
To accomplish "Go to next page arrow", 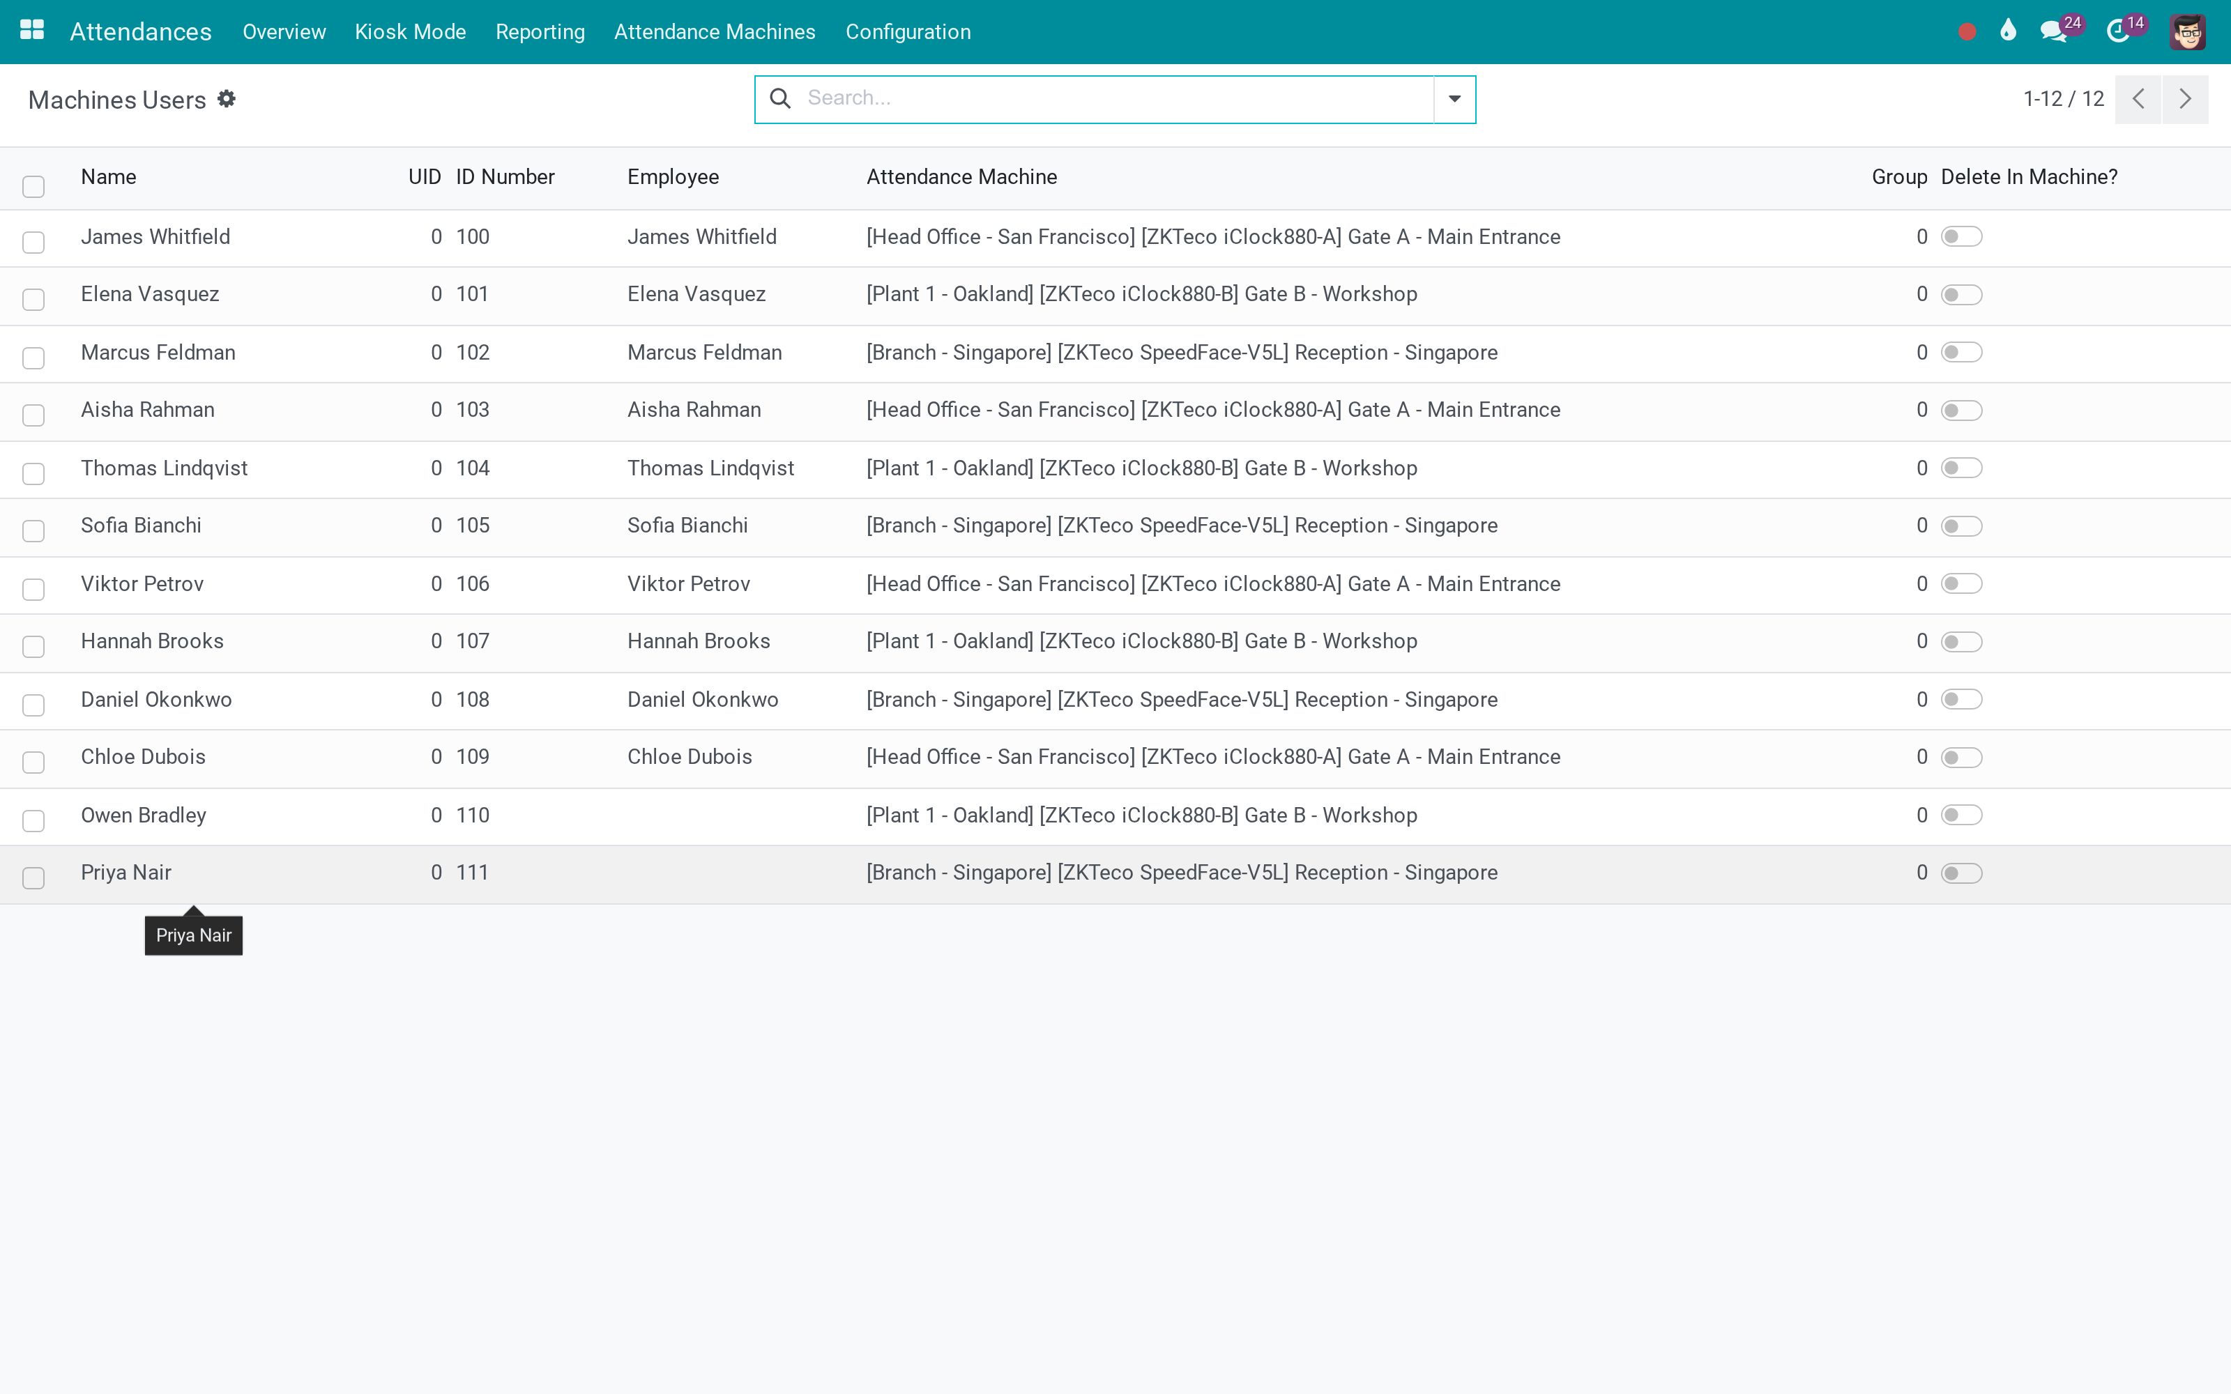I will pos(2184,99).
